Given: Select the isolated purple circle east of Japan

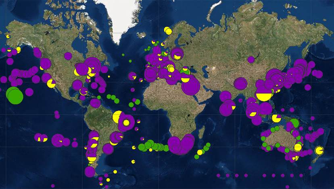Looking at the screenshot, I should click(x=308, y=87).
